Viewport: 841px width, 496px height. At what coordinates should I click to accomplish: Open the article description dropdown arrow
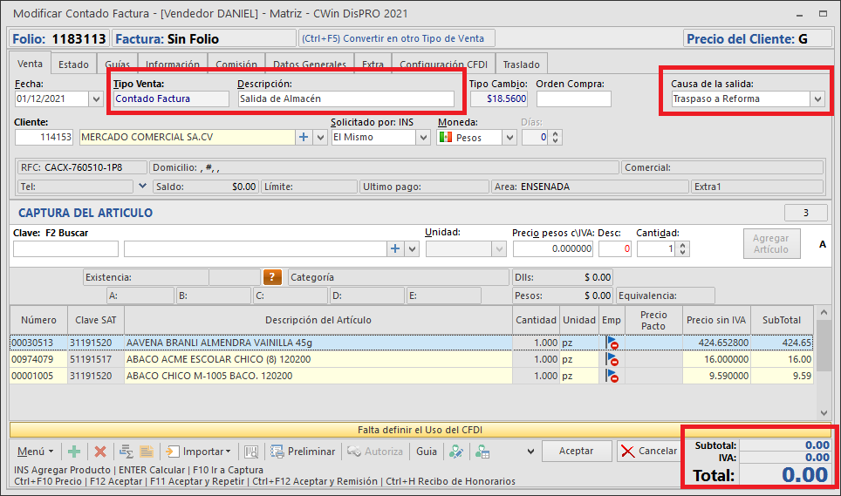(x=412, y=249)
